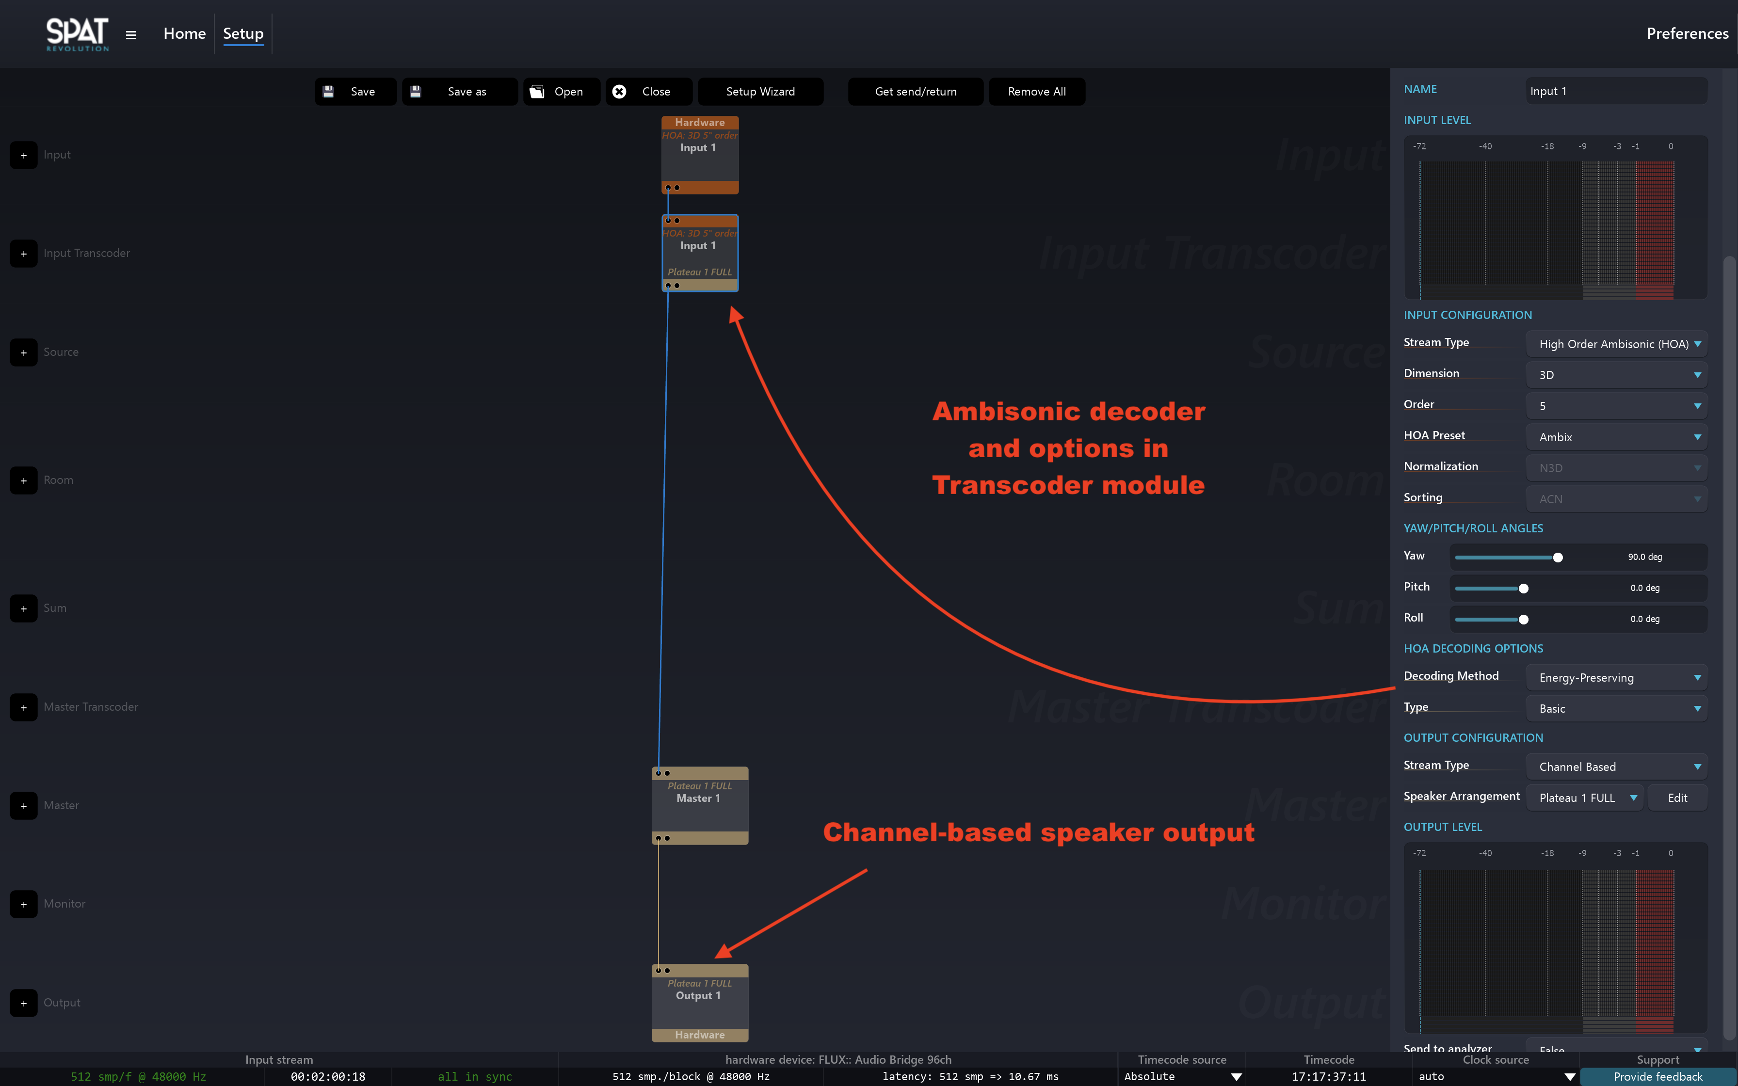Click the plus icon next to Input row
The image size is (1738, 1086).
pos(24,155)
